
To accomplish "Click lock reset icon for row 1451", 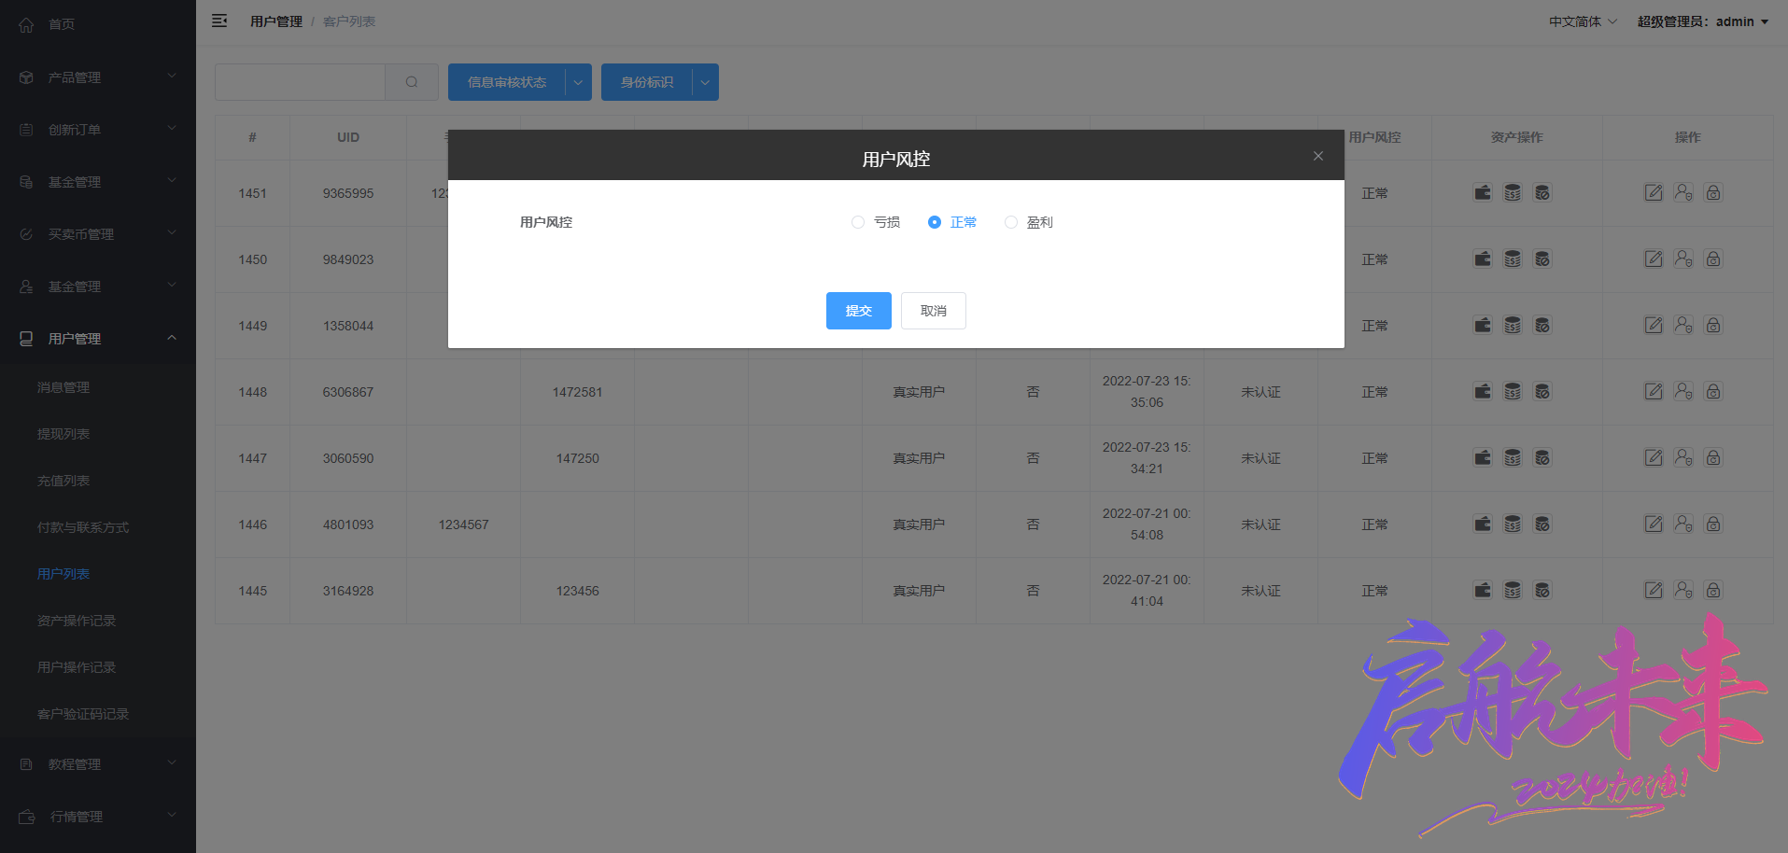I will (x=1713, y=193).
